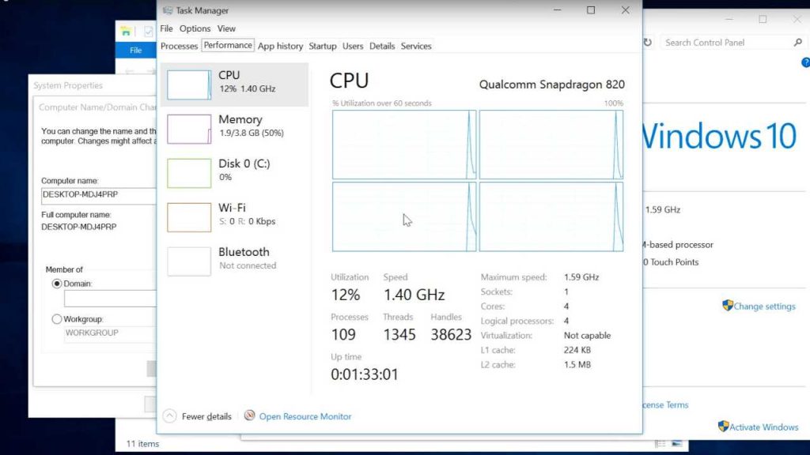Open the Options menu in Task Manager
Image resolution: width=810 pixels, height=455 pixels.
pyautogui.click(x=195, y=28)
